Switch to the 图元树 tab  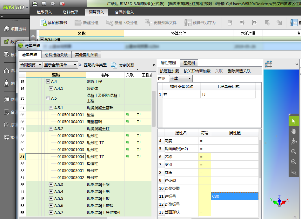click(x=189, y=63)
